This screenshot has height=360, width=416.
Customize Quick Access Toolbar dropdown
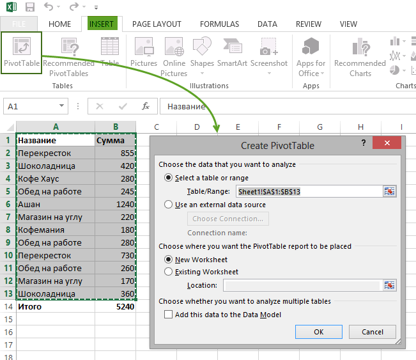tap(96, 8)
